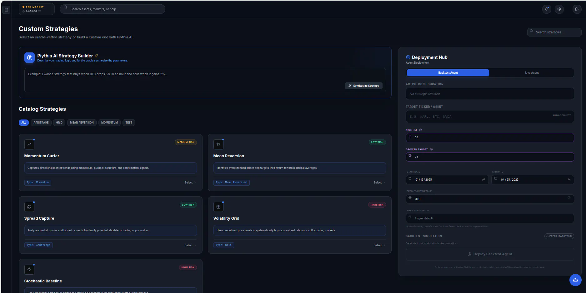Click the Risk percent input field

pos(490,137)
